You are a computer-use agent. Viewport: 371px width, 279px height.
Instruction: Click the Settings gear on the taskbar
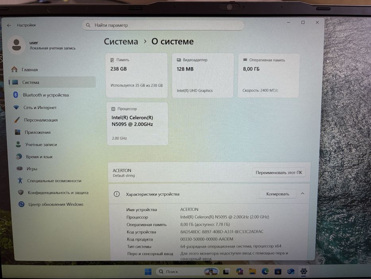303,271
